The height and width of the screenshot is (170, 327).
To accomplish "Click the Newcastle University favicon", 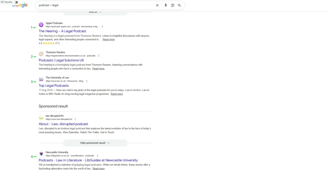I will tap(41, 154).
